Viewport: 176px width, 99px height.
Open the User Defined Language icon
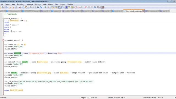[x=69, y=7]
